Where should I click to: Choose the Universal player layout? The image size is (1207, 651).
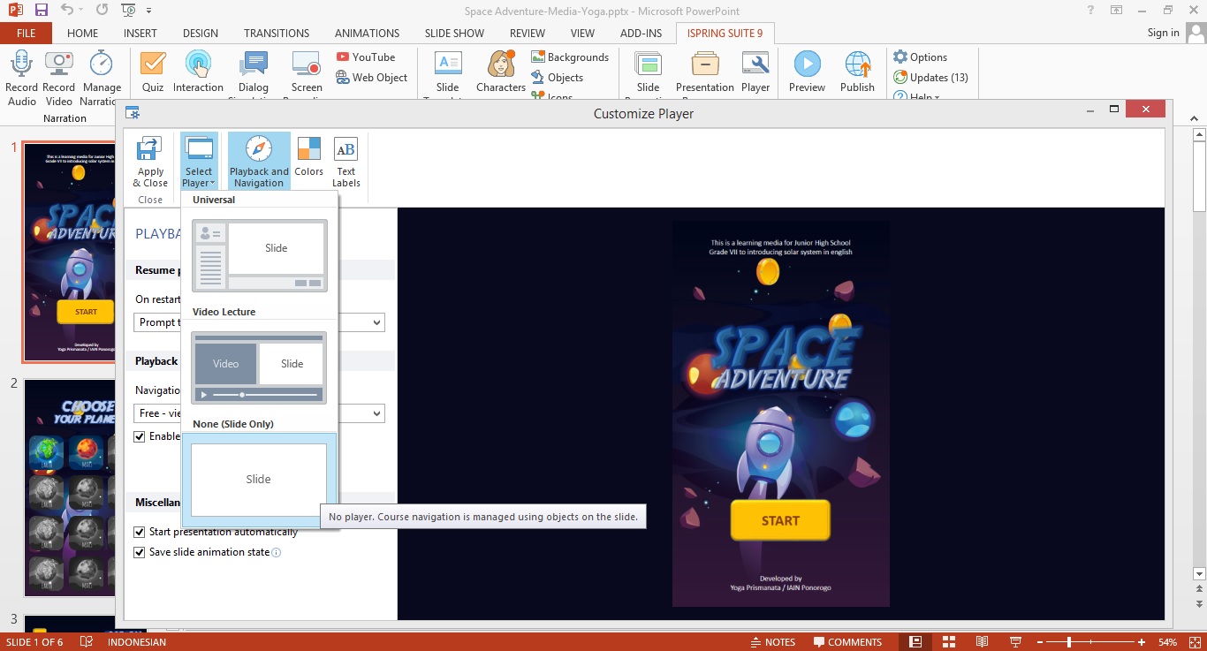pyautogui.click(x=260, y=256)
